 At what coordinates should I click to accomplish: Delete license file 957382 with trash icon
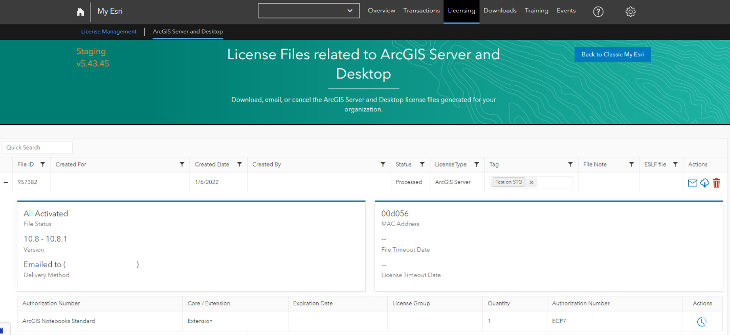tap(716, 182)
